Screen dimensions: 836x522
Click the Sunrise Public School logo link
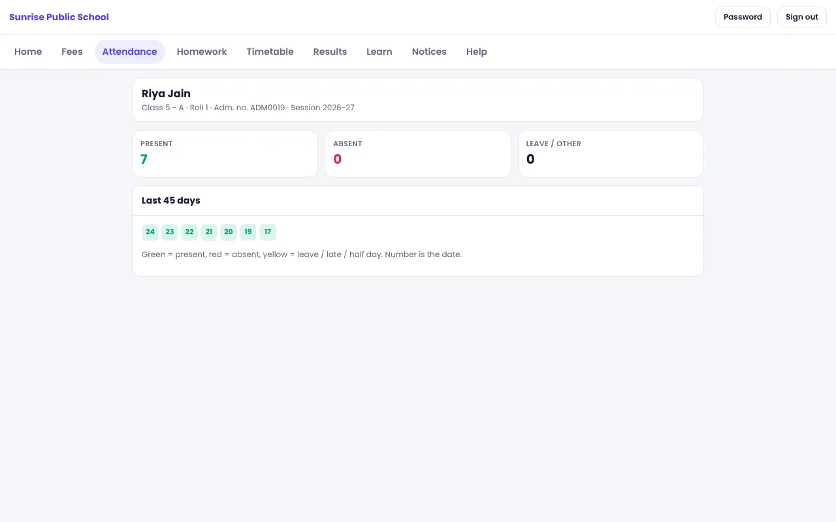point(59,17)
